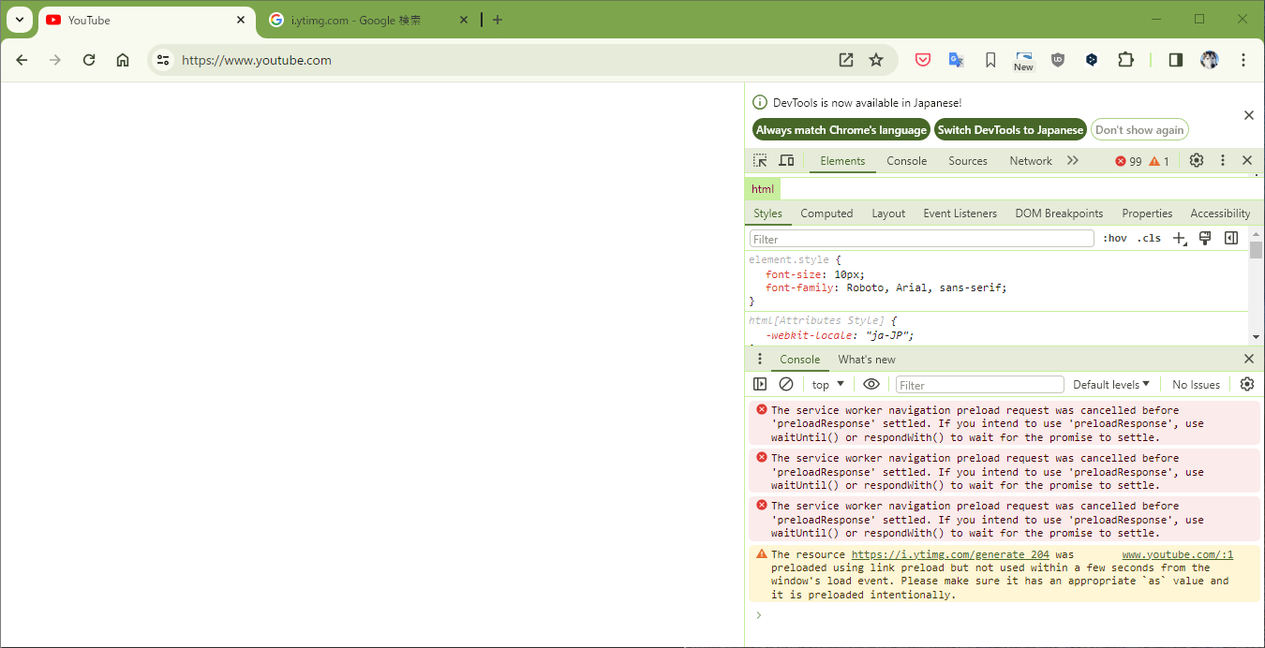The height and width of the screenshot is (648, 1265).
Task: Toggle the device toolbar icon
Action: [787, 161]
